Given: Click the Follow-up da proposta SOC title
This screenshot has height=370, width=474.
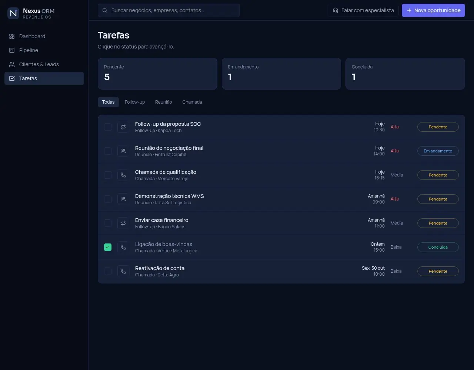Looking at the screenshot, I should [x=168, y=124].
